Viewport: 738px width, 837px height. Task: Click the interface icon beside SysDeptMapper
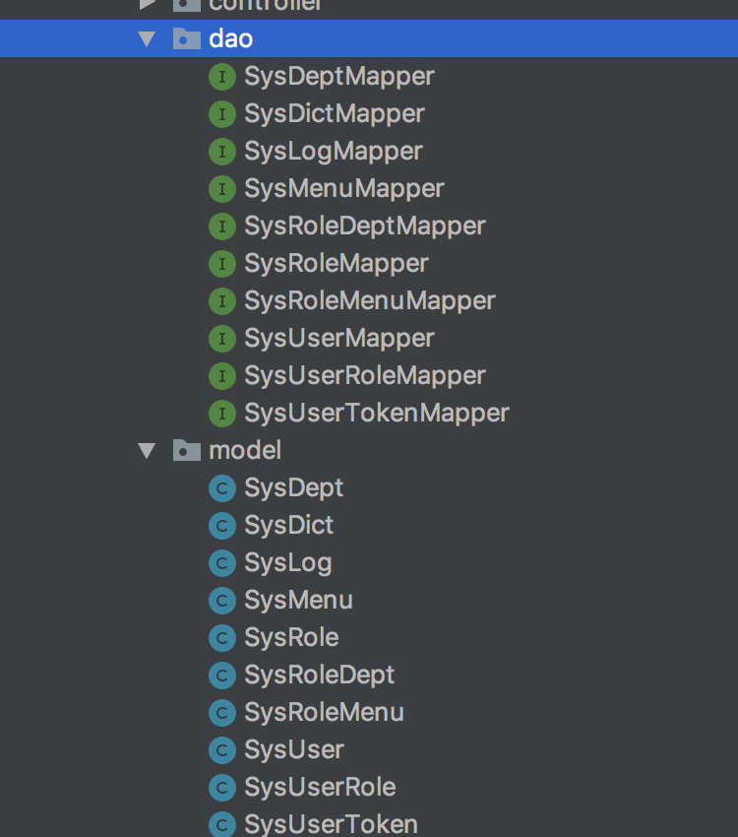tap(222, 77)
